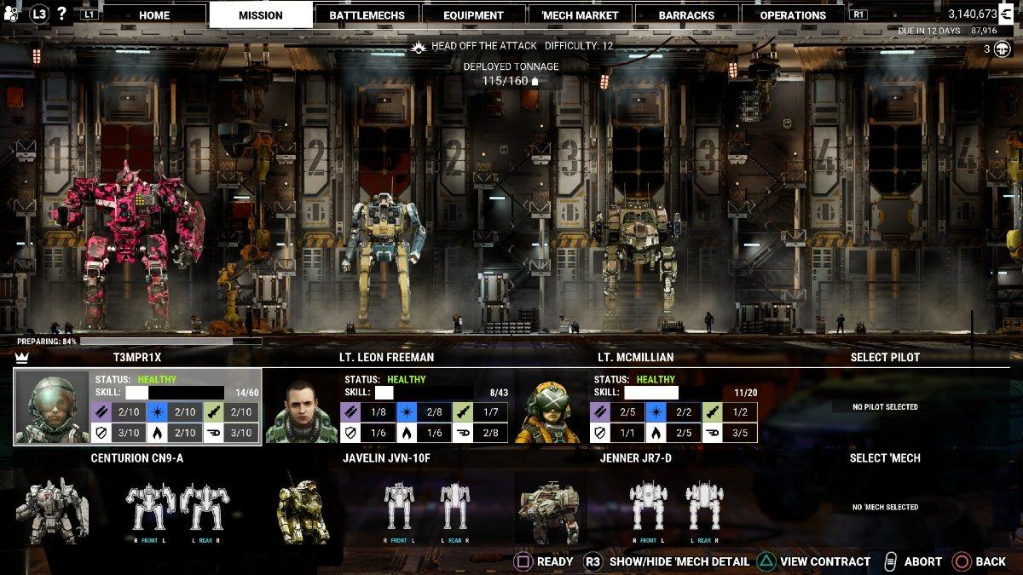Click the crown lance-leader icon beside T3MPR1X
Screen dimensions: 1023x575
coord(22,358)
